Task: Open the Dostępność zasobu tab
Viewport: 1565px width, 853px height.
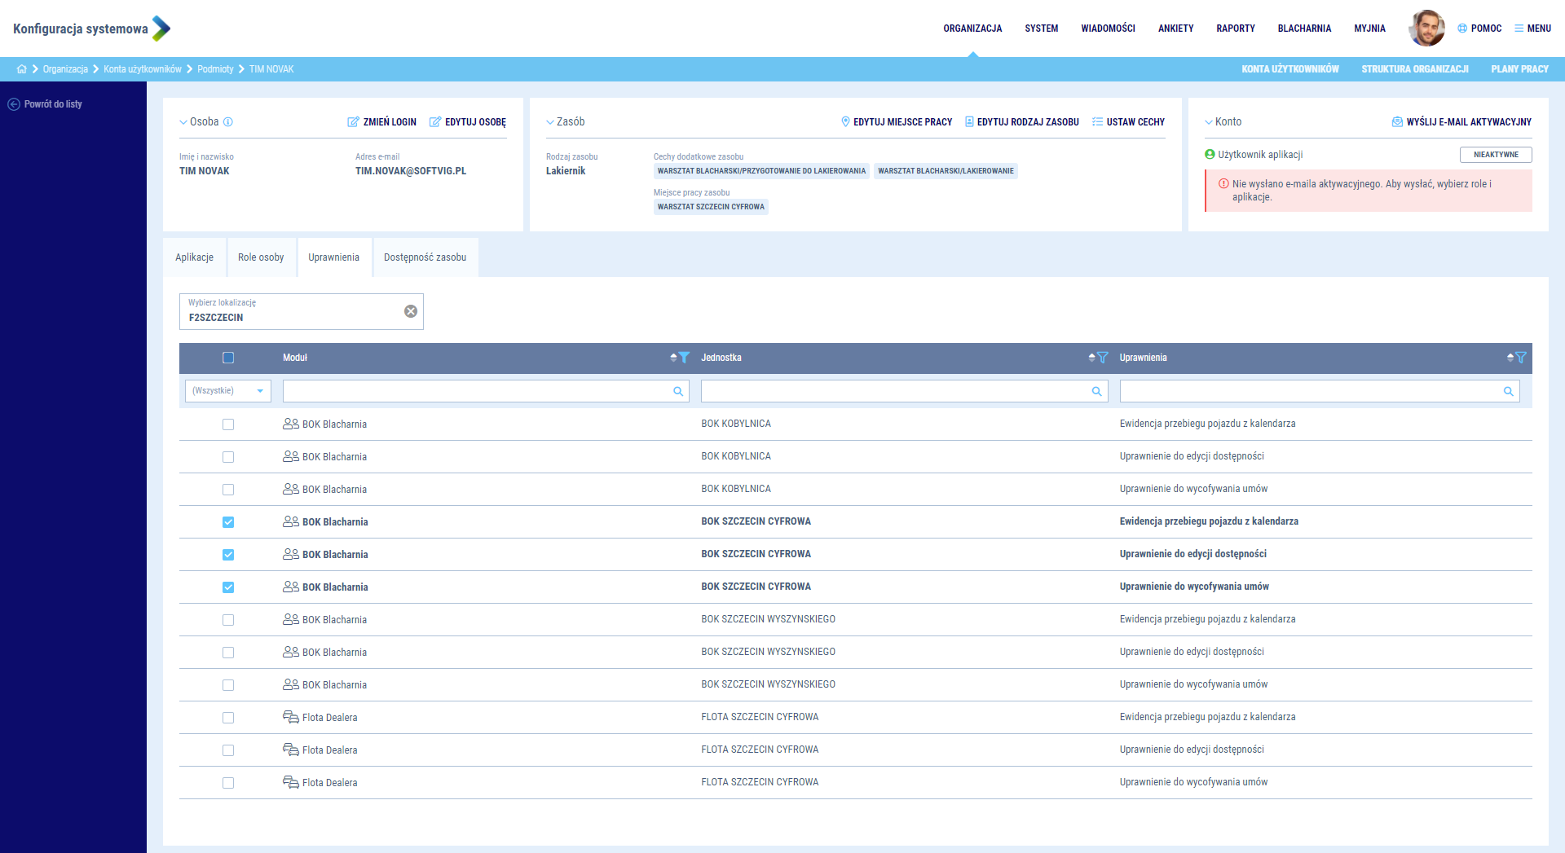Action: pyautogui.click(x=425, y=257)
